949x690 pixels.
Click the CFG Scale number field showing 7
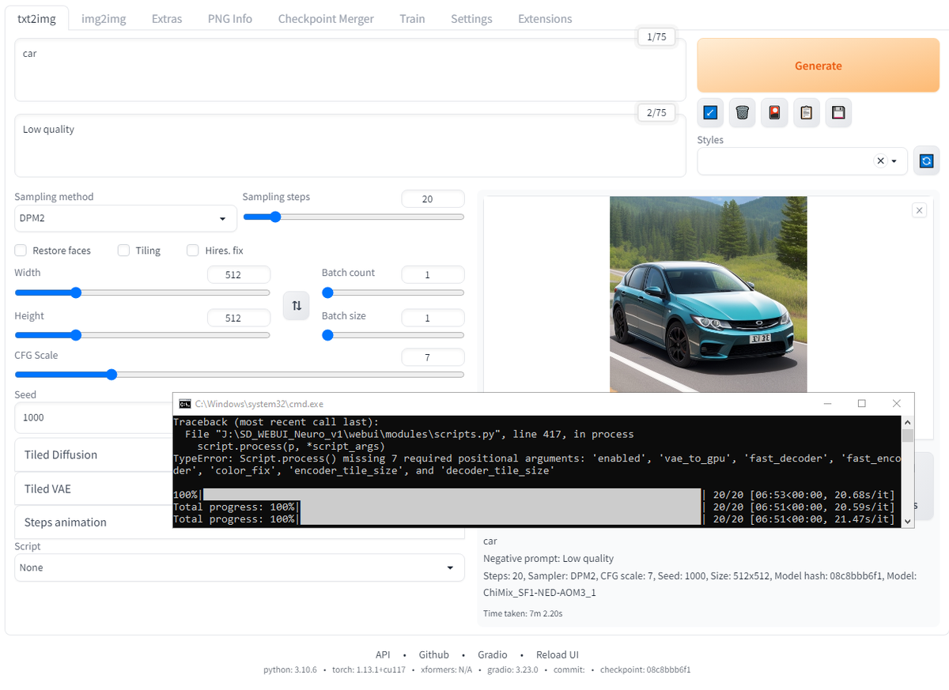tap(433, 357)
